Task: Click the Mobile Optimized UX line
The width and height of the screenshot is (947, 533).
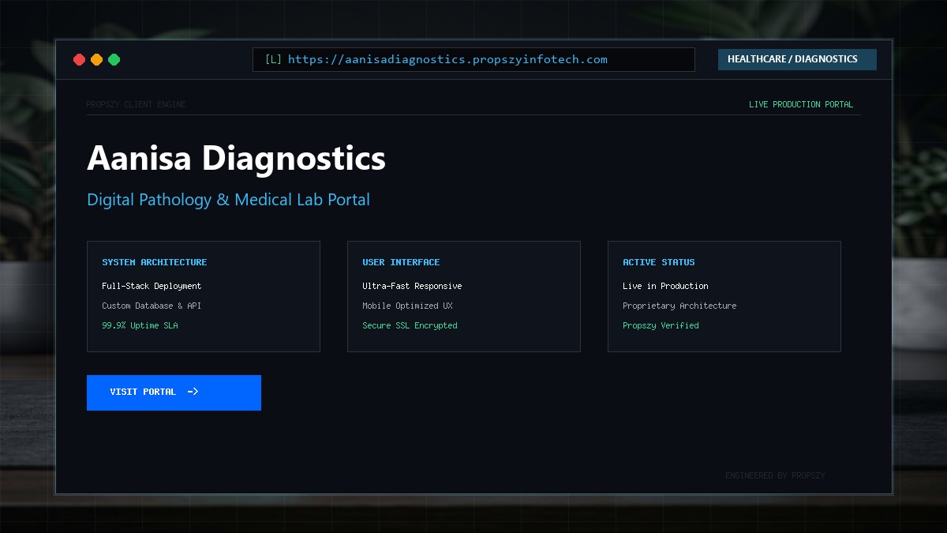Action: (x=407, y=306)
